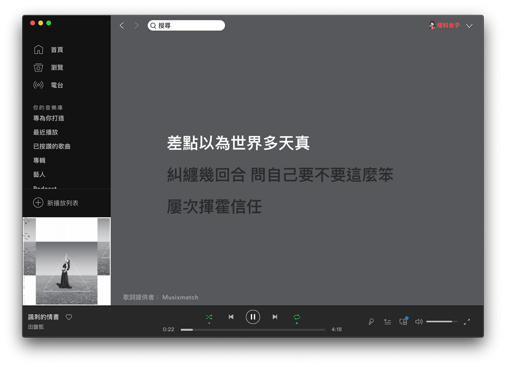The image size is (506, 367).
Task: Mute with the speaker volume icon
Action: tap(419, 322)
